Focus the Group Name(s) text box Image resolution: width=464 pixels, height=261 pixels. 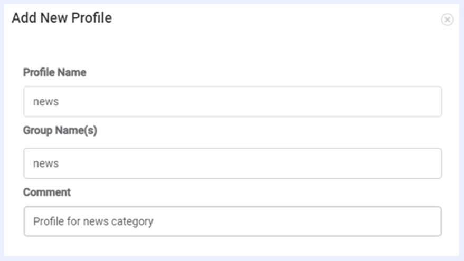[x=232, y=163]
